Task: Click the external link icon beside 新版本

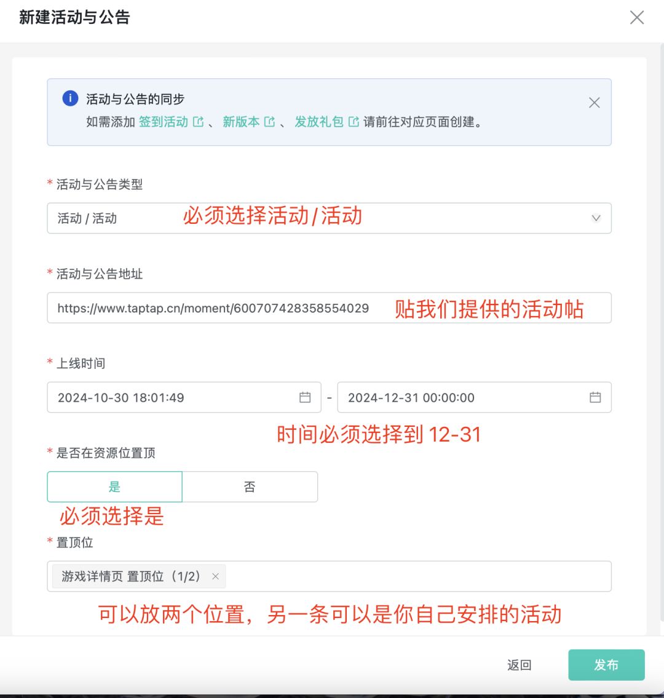Action: coord(269,122)
